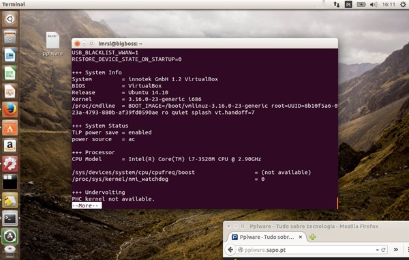Close the Firefox window
Screen dimensions: 409x260
click(x=229, y=226)
